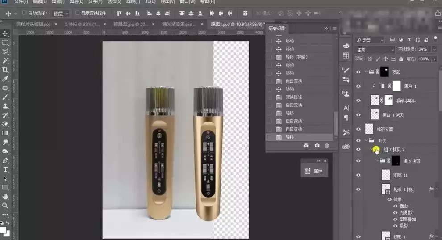Open the Swatches grid panel icon
The image size is (442, 240).
[346, 55]
